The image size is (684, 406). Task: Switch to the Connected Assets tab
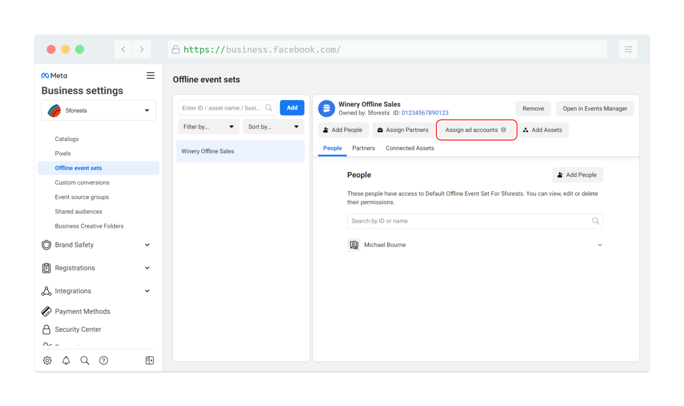pyautogui.click(x=410, y=148)
